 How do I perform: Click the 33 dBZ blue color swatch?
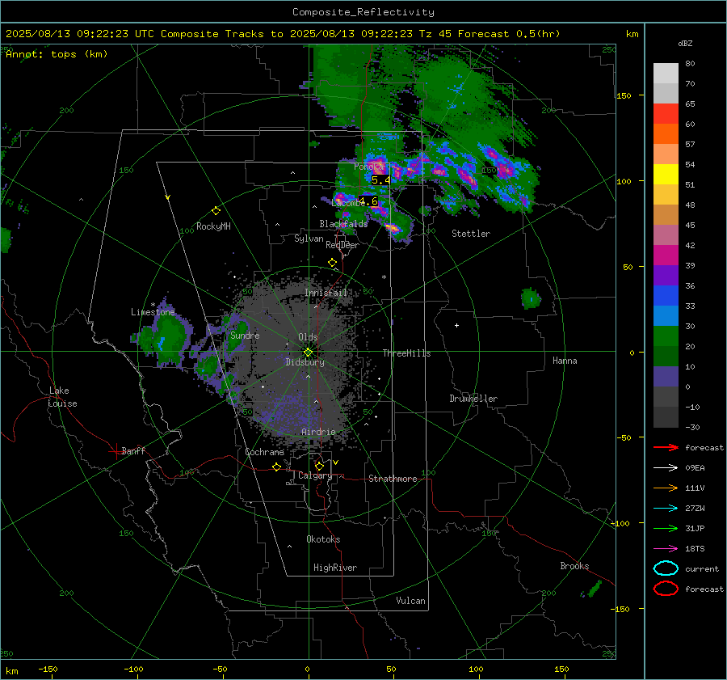(x=666, y=296)
